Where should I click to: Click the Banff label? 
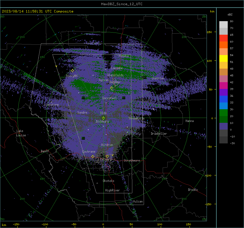(45, 151)
